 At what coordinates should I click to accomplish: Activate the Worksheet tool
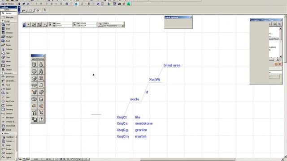tap(8, 126)
